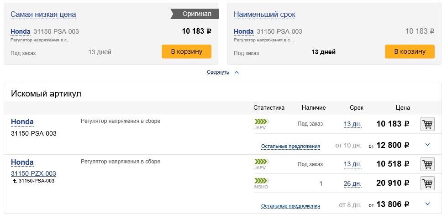
Task: Click JAPV statistics arrows in 31150-PZX-003 row
Action: pyautogui.click(x=262, y=162)
